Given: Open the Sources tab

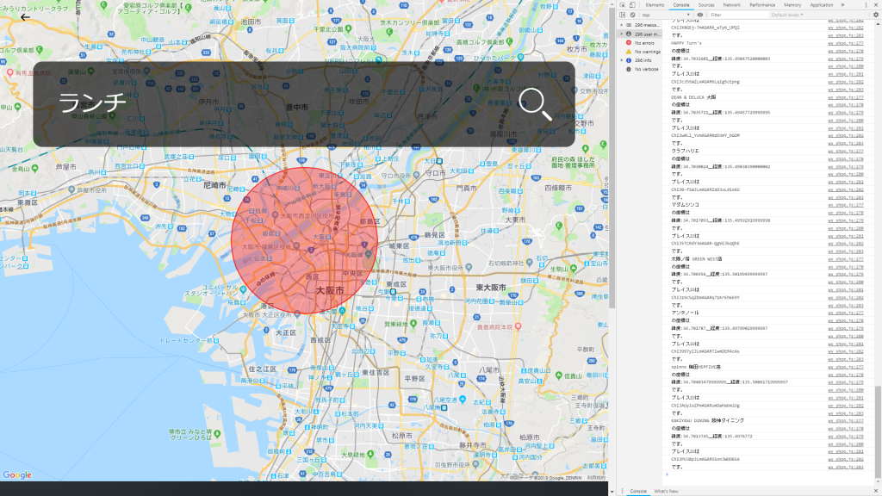Looking at the screenshot, I should pos(706,5).
